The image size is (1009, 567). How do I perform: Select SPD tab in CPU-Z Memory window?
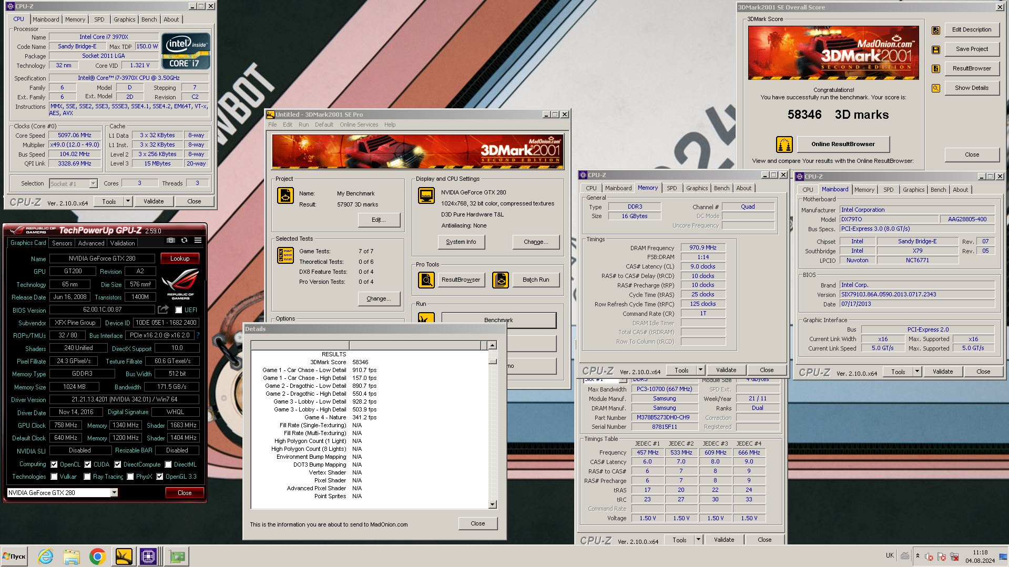click(671, 188)
